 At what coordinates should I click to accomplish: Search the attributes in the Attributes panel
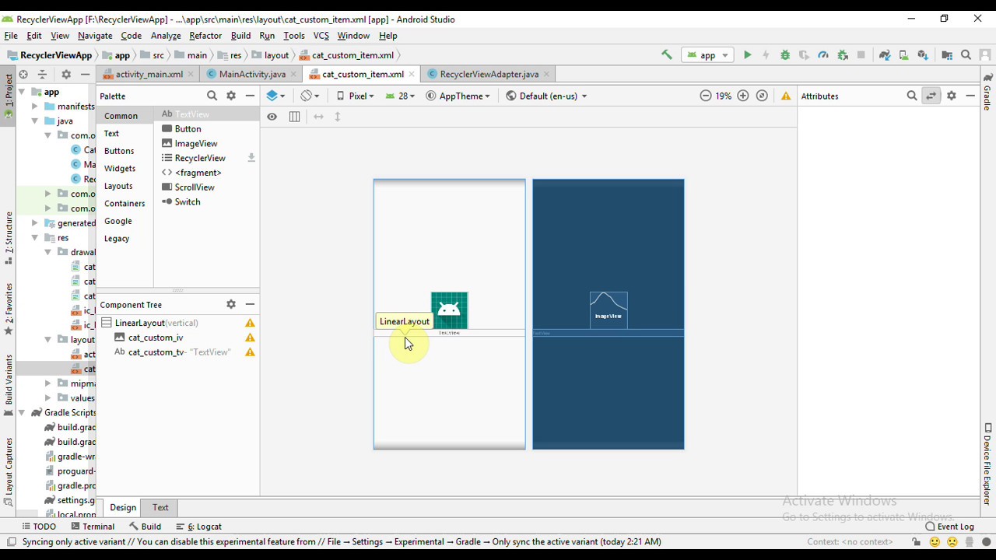coord(912,96)
